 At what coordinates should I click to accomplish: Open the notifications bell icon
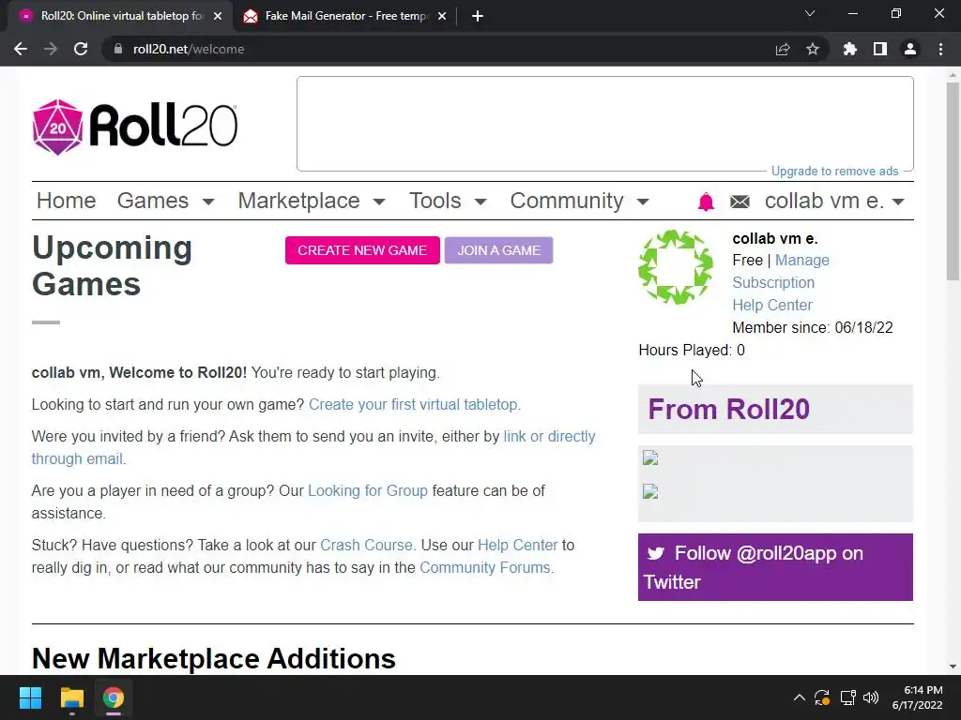(x=706, y=202)
